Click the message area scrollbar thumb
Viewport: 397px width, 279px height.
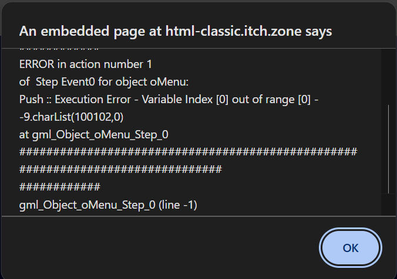pos(388,149)
